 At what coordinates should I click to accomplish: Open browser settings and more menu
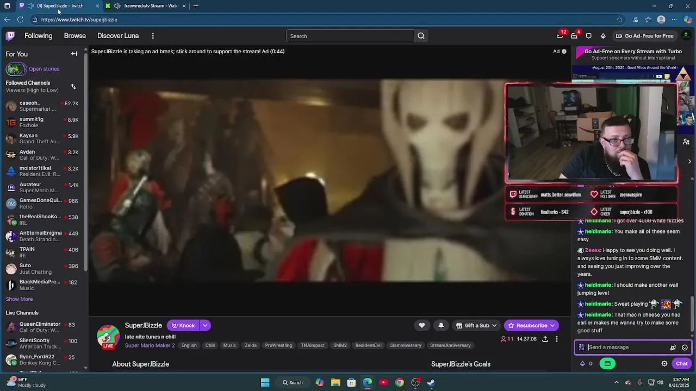(674, 20)
